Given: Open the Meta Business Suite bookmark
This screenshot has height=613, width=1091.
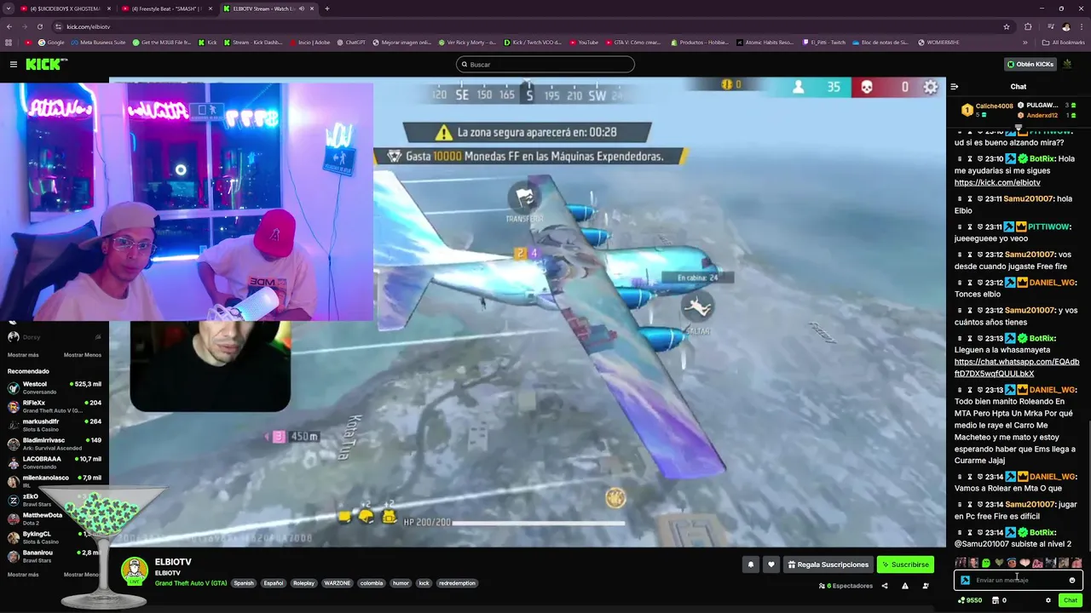Looking at the screenshot, I should tap(98, 42).
